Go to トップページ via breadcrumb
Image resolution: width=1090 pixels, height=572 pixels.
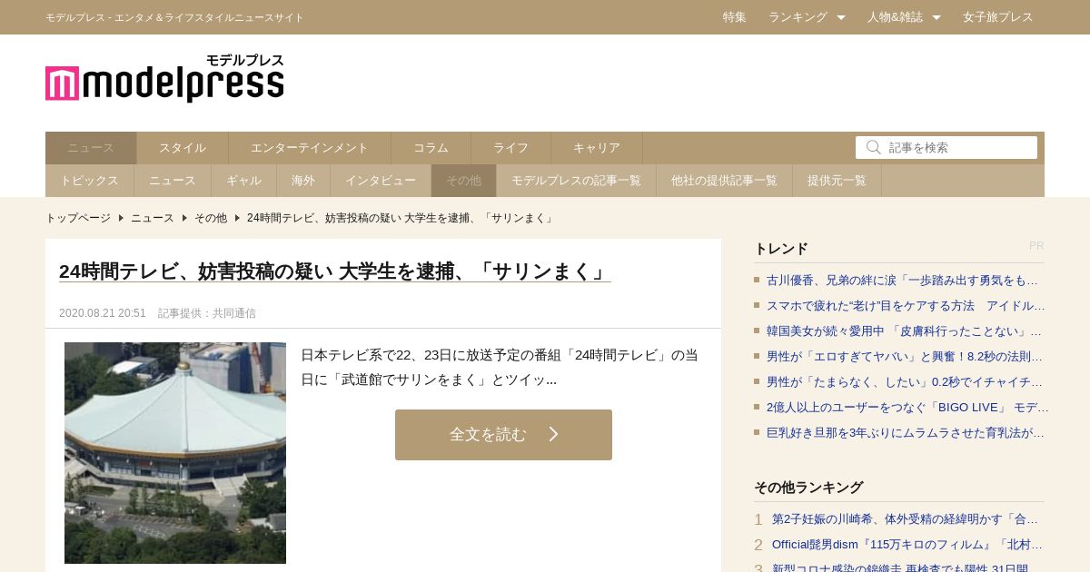pos(78,218)
